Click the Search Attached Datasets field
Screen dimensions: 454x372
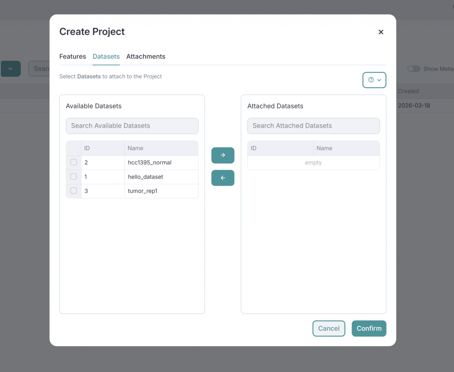[x=313, y=125]
